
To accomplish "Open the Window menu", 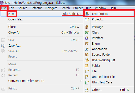I will click(x=100, y=8).
